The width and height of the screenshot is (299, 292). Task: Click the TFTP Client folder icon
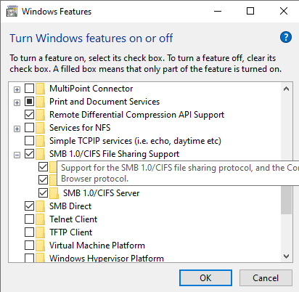coord(40,232)
